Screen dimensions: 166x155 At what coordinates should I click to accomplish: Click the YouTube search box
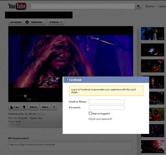click(83, 6)
